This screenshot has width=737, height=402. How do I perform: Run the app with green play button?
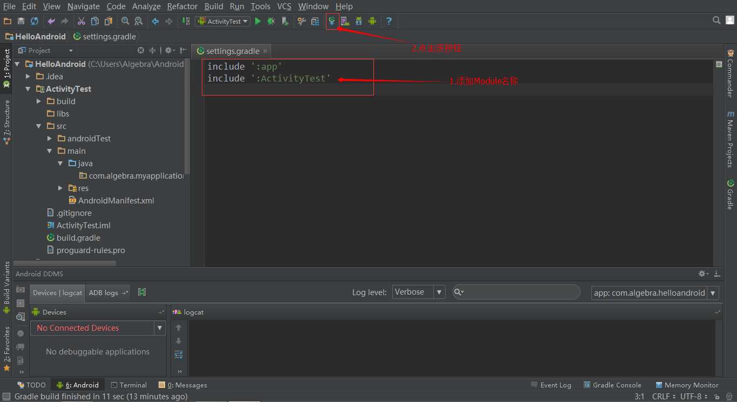pos(258,21)
